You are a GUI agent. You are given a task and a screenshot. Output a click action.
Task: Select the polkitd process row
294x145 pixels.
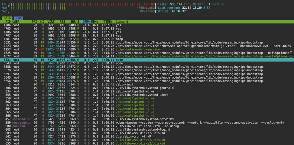coord(147,126)
